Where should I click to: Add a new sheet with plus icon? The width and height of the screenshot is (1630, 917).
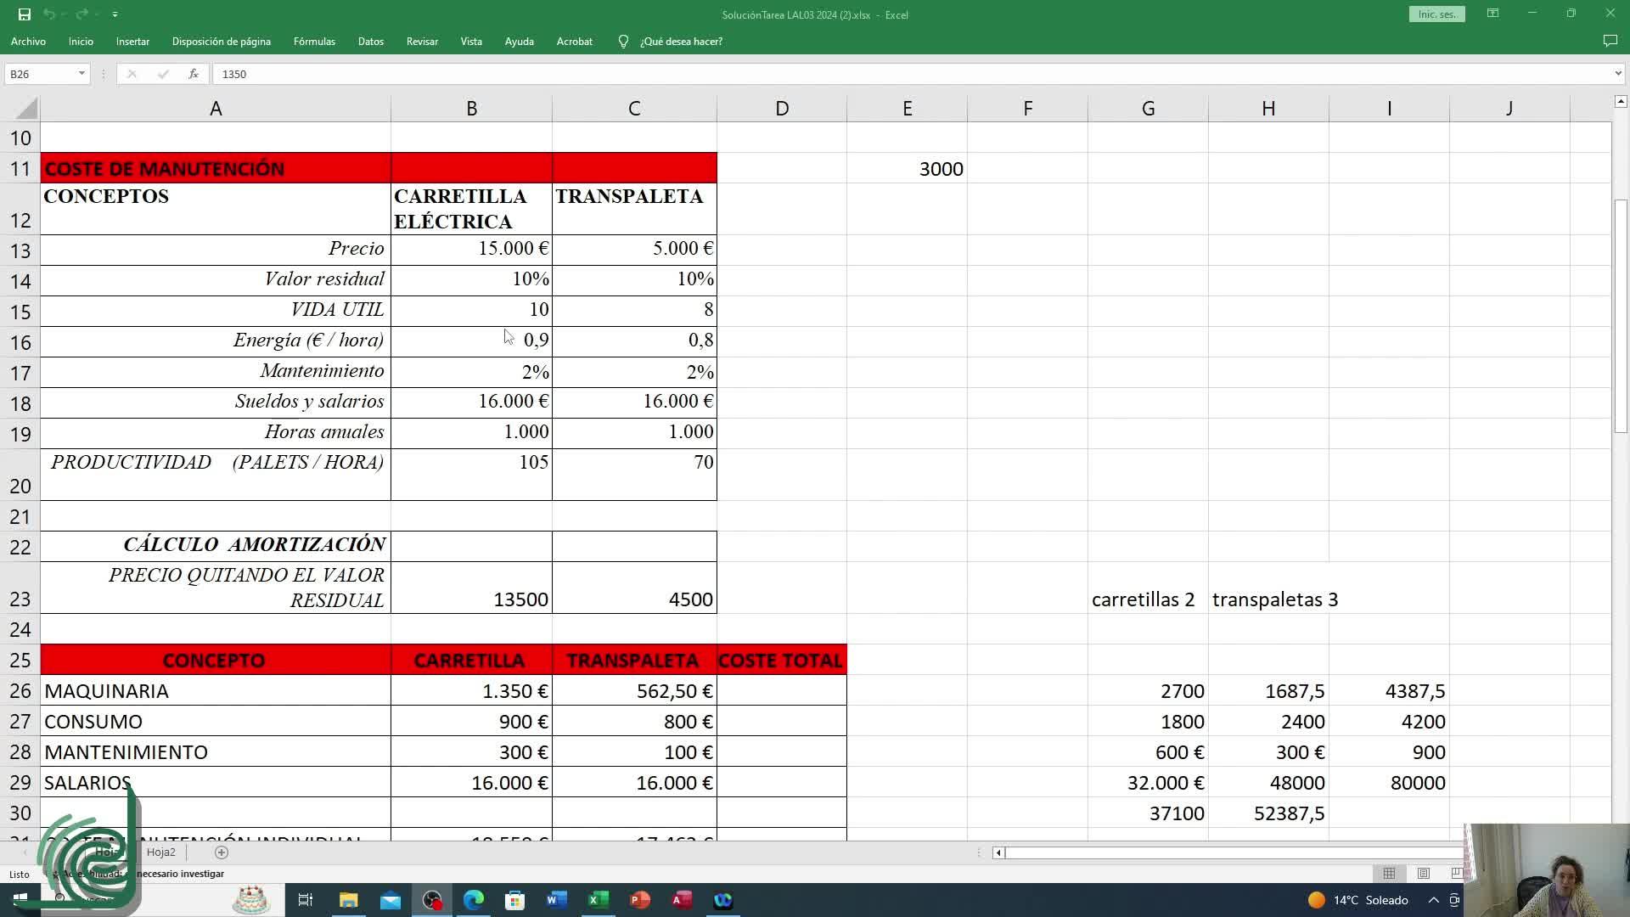tap(222, 852)
